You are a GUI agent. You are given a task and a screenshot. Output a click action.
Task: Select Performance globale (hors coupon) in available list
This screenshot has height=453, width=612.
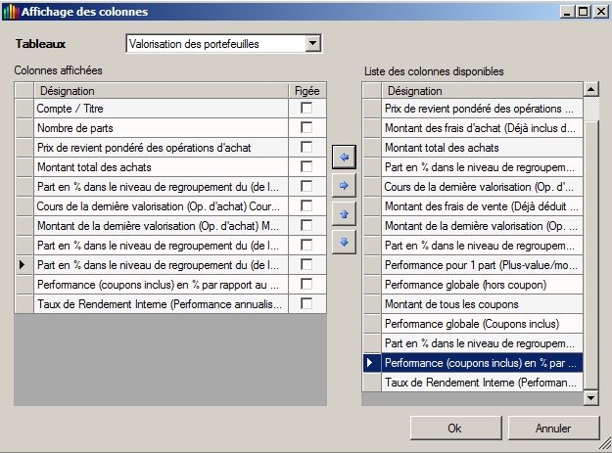click(x=482, y=285)
